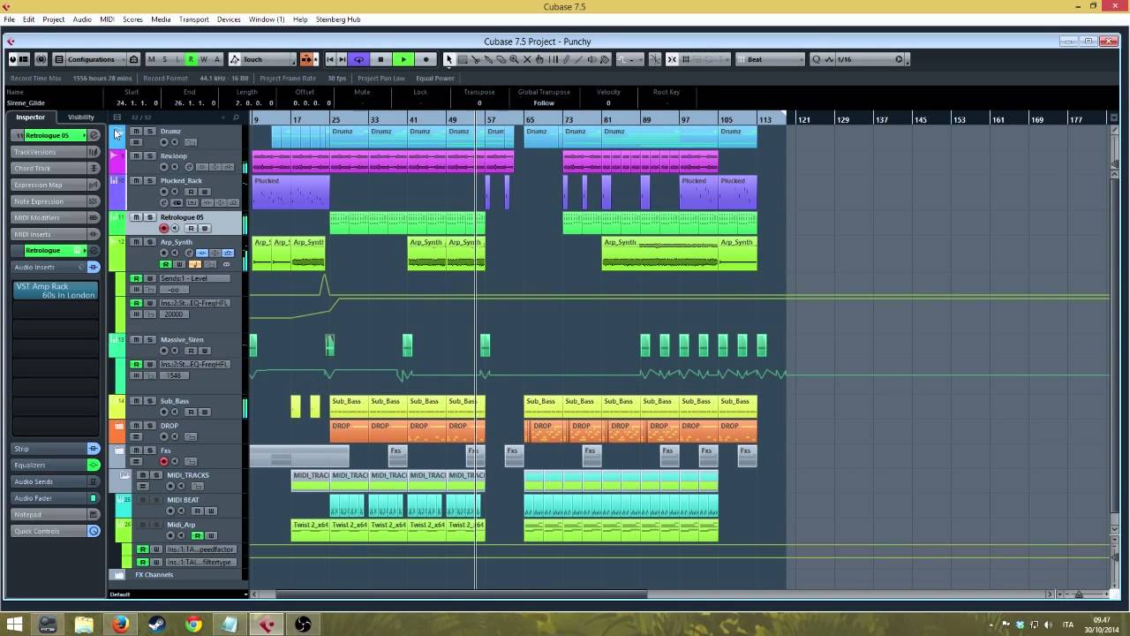Click bar 121 on the ruler
1130x636 pixels.
pyautogui.click(x=804, y=119)
